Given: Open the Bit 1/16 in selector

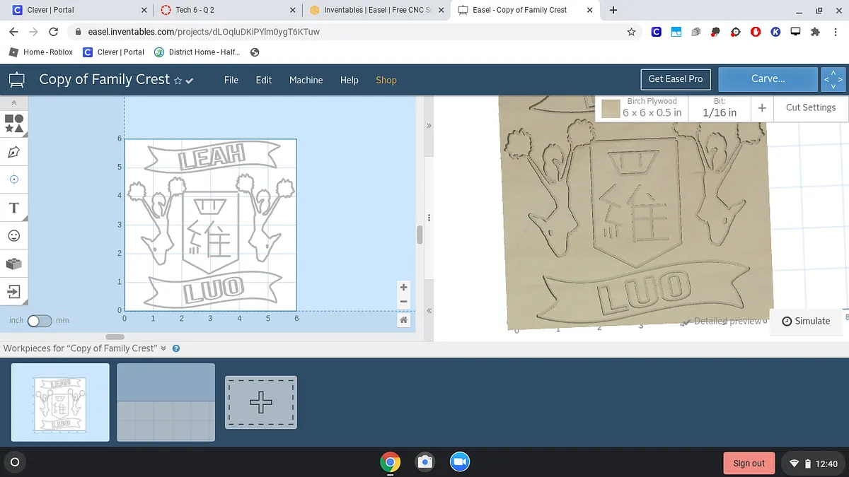Looking at the screenshot, I should point(719,108).
